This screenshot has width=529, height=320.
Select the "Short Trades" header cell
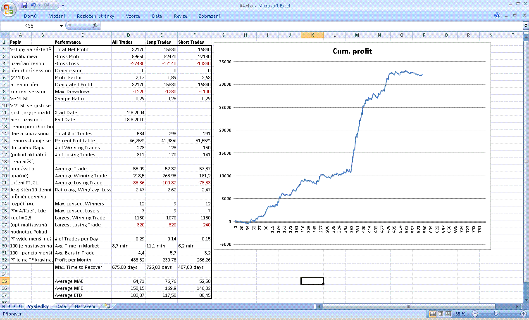pyautogui.click(x=194, y=42)
